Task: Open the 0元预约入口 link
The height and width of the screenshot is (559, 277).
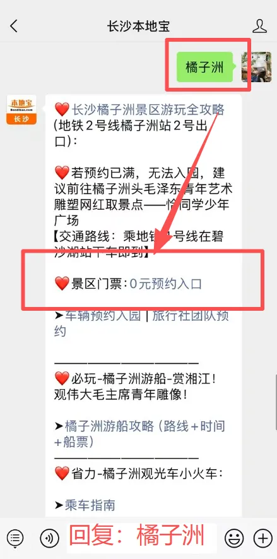Action: 165,284
